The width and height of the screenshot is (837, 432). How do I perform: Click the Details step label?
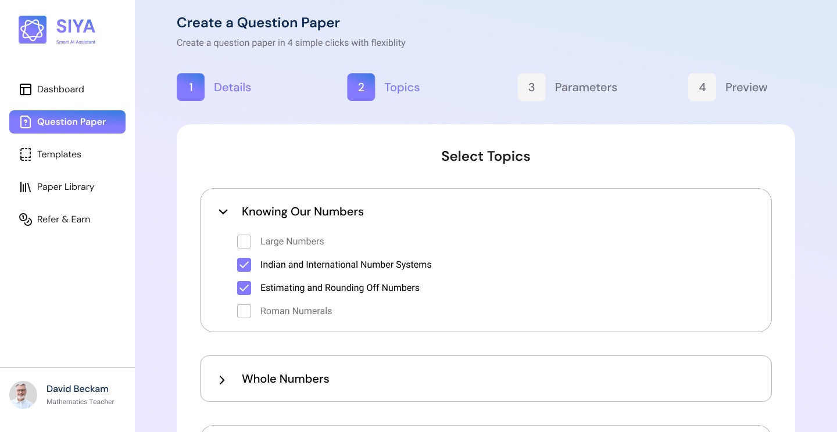233,87
